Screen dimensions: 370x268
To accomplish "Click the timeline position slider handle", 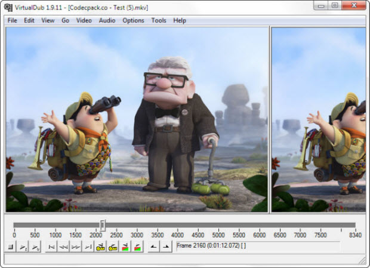I will point(103,226).
